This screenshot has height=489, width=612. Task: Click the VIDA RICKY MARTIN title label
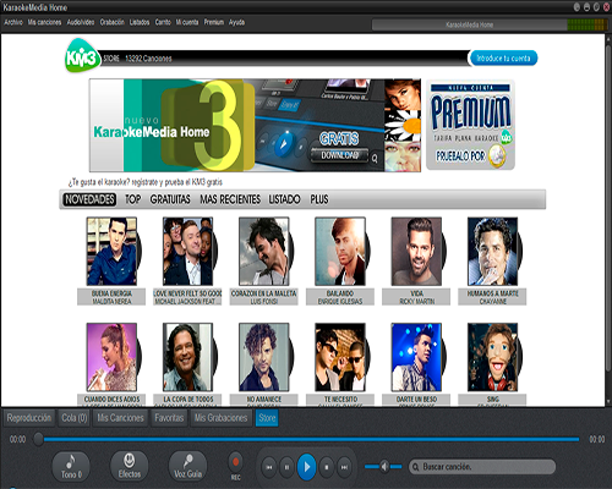pyautogui.click(x=416, y=297)
